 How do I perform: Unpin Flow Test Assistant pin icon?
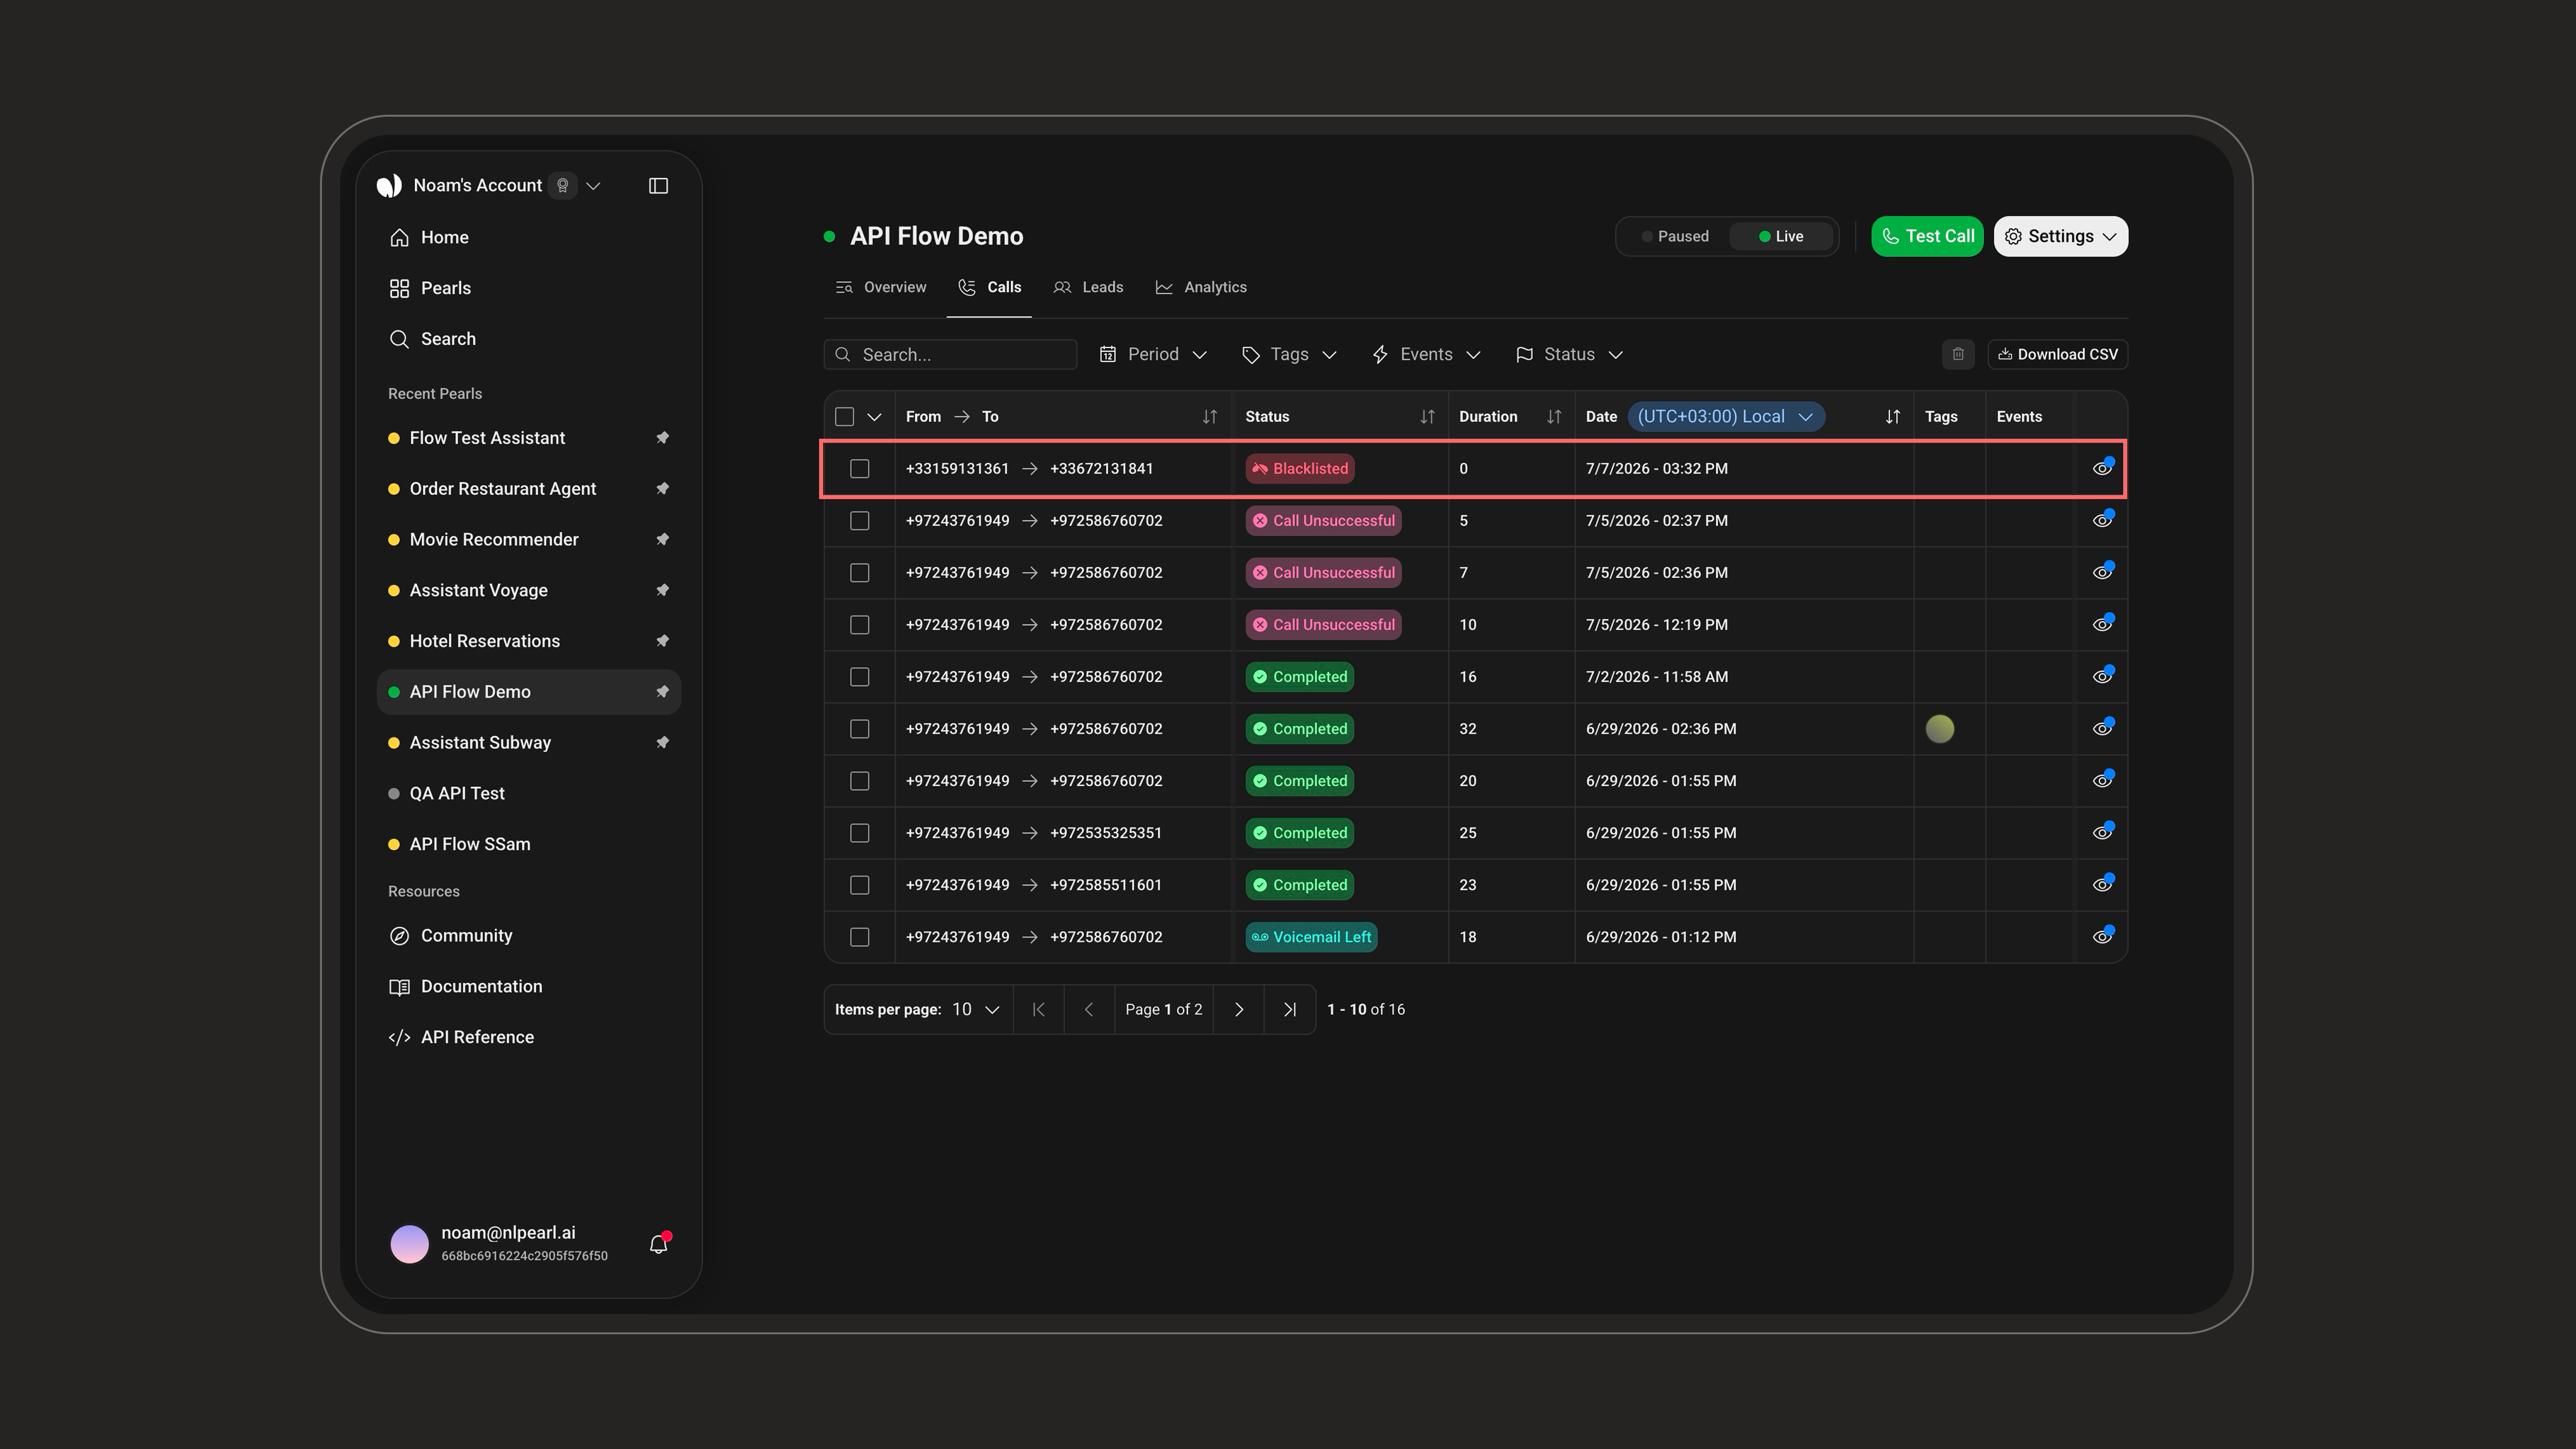[x=662, y=438]
